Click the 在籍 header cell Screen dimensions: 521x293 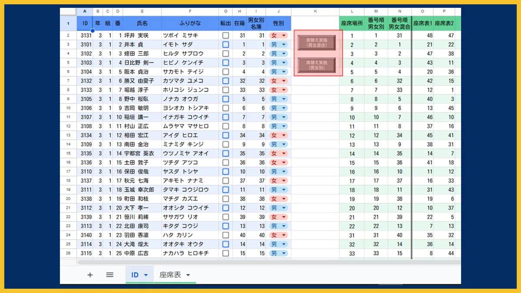tap(239, 23)
